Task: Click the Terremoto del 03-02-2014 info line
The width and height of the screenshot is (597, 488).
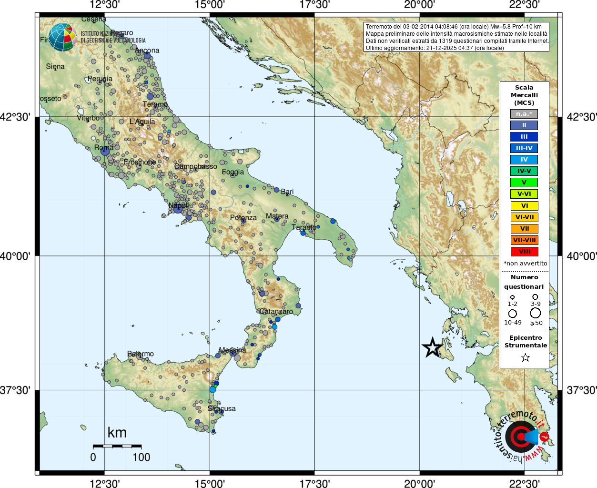Action: pos(454,27)
